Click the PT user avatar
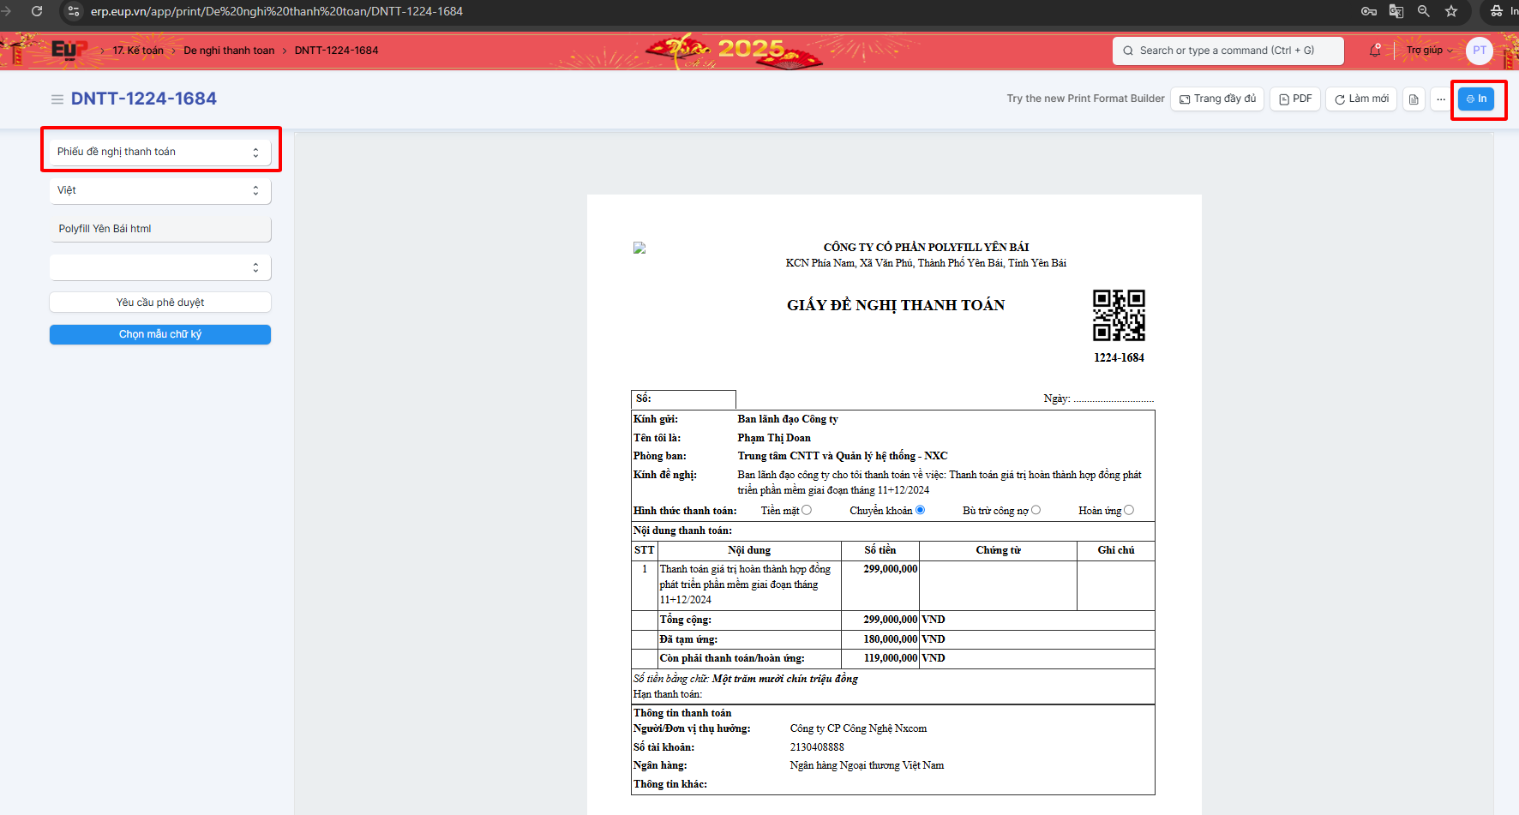Image resolution: width=1519 pixels, height=815 pixels. coord(1480,51)
